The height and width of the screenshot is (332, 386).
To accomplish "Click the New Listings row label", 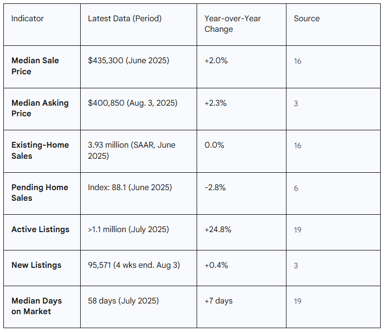I will 36,265.
